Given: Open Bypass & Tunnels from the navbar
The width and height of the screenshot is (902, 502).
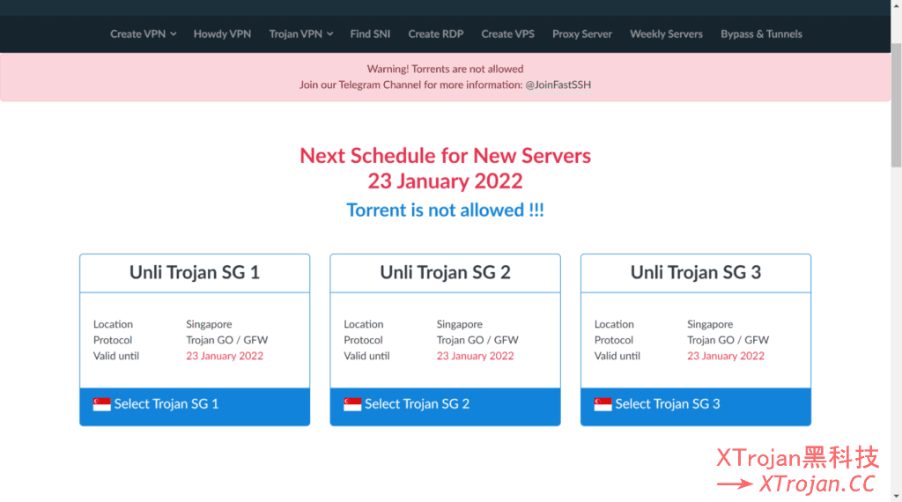Looking at the screenshot, I should pyautogui.click(x=761, y=33).
